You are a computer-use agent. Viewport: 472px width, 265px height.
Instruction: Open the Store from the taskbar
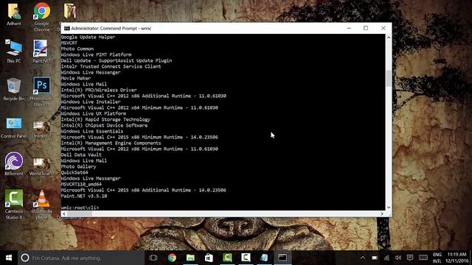209,258
